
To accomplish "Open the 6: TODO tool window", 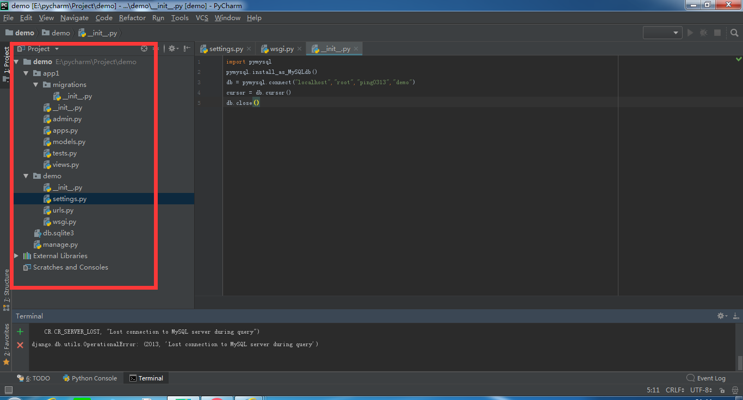I will point(33,378).
